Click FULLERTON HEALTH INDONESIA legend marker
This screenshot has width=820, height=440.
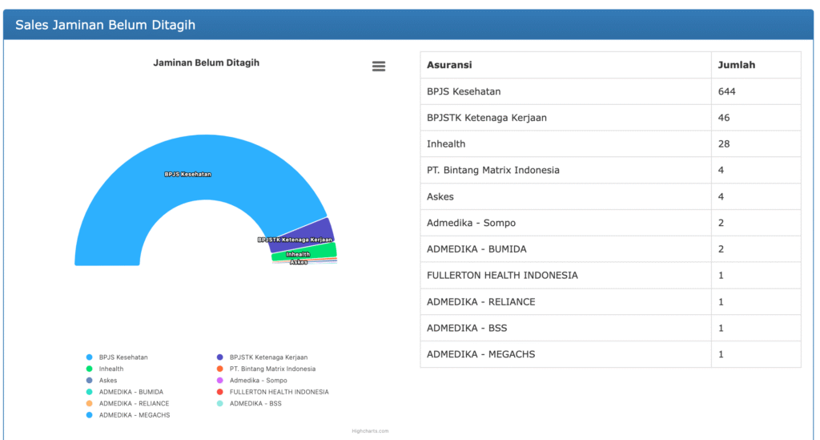click(220, 392)
